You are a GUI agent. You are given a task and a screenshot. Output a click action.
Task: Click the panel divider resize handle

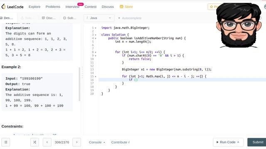click(82, 73)
